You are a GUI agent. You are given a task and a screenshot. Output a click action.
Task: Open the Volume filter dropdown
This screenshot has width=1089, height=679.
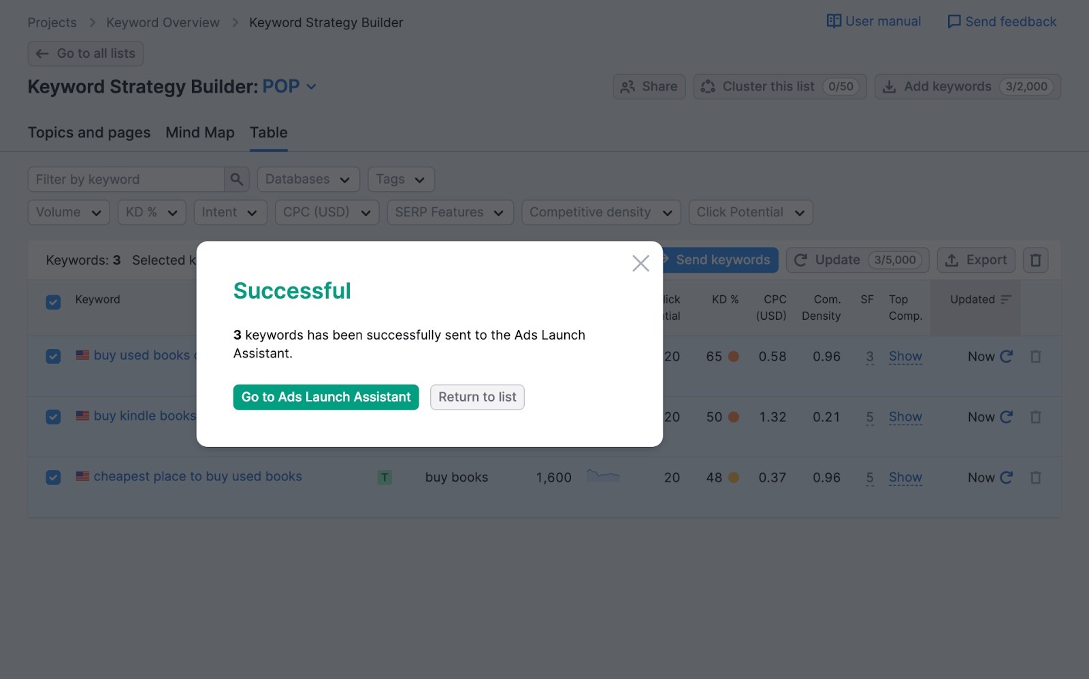[69, 212]
